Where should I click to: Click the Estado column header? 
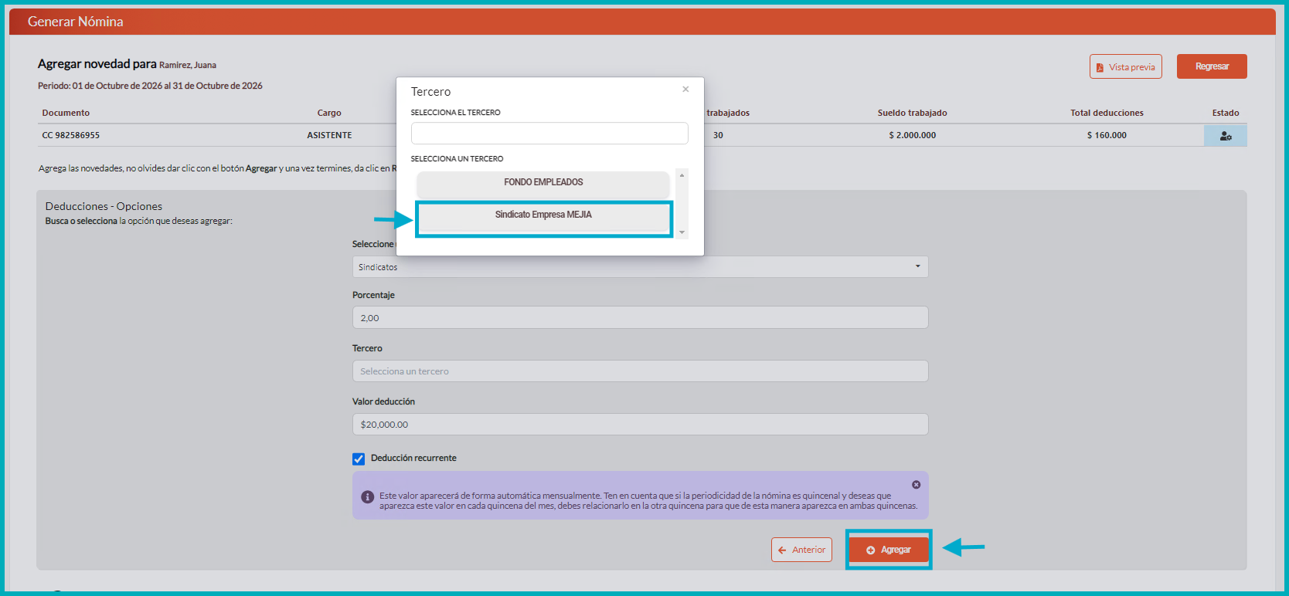point(1226,113)
